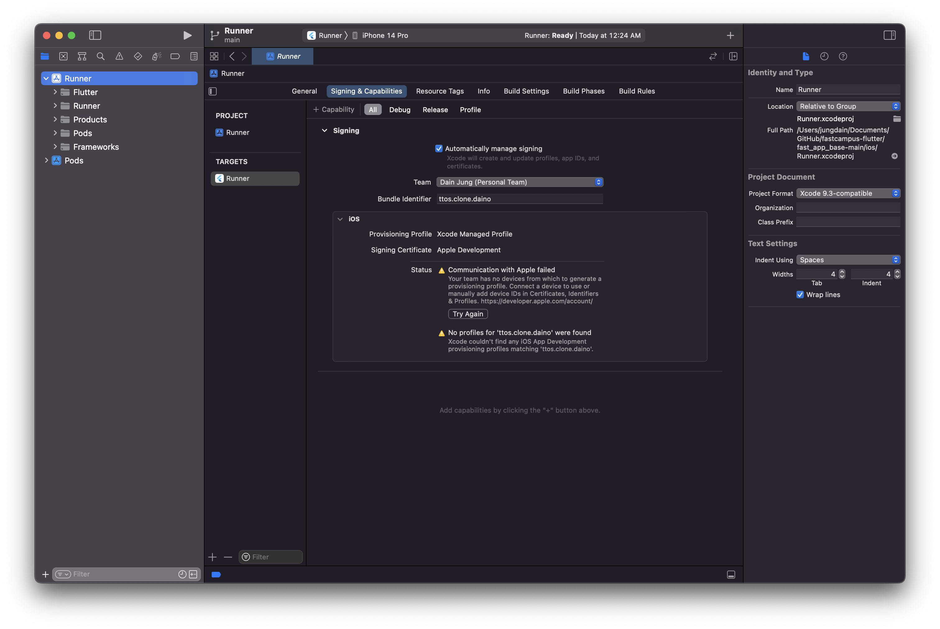Collapse the Signing section
Screen dimensions: 940x629
click(x=324, y=131)
